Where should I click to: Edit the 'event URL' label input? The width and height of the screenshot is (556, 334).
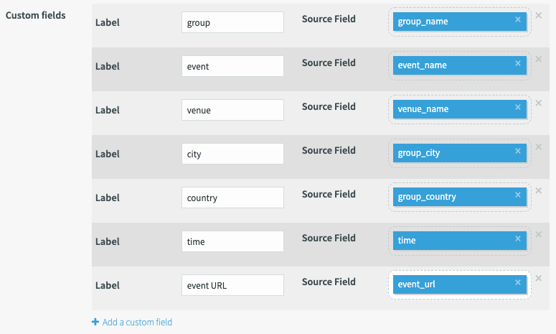232,285
